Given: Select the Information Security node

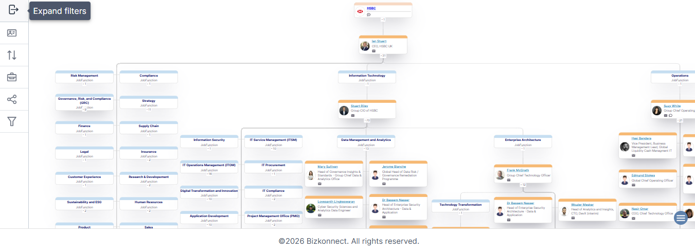Looking at the screenshot, I should 209,141.
